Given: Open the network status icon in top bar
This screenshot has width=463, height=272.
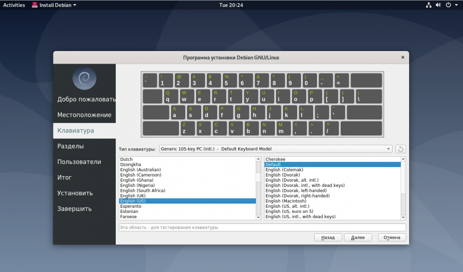Looking at the screenshot, I should point(429,5).
